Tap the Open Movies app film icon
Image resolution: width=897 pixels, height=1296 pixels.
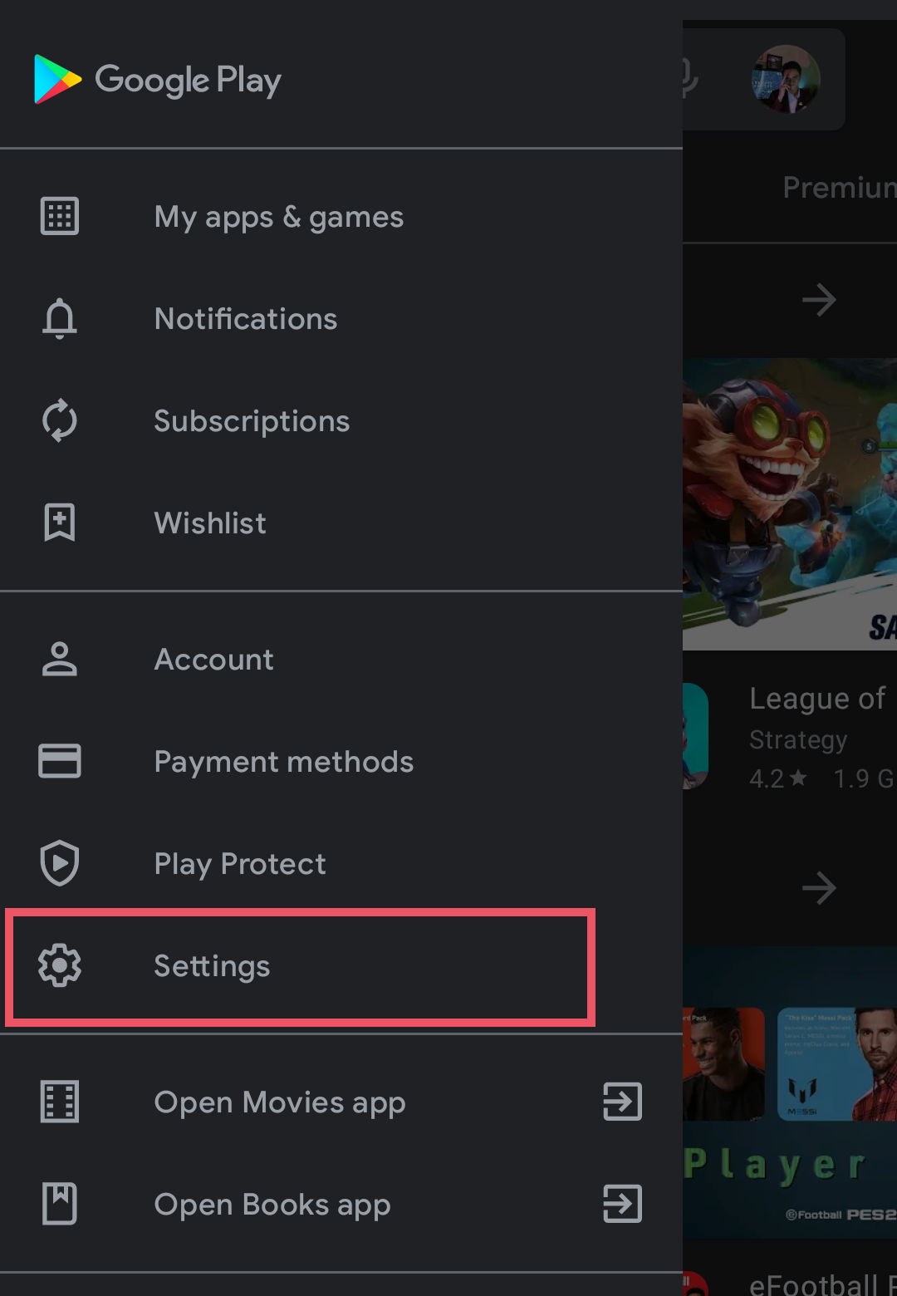pos(59,1102)
